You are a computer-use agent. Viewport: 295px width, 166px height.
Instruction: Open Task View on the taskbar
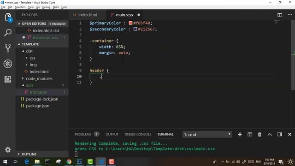click(x=15, y=162)
